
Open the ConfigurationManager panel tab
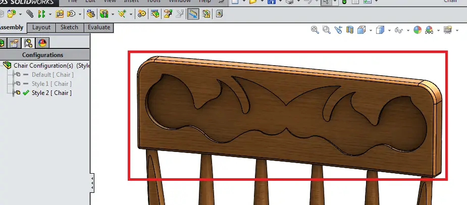[x=28, y=43]
